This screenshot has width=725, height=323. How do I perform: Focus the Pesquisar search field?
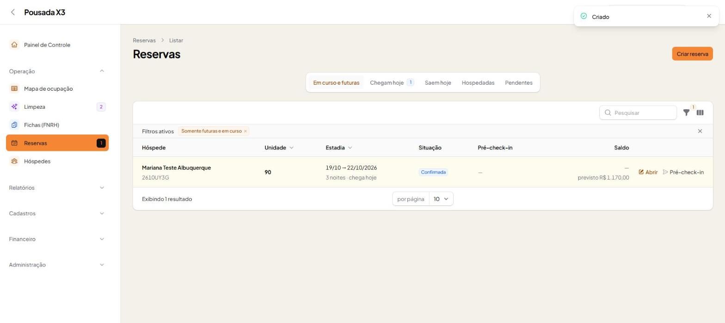coord(638,112)
